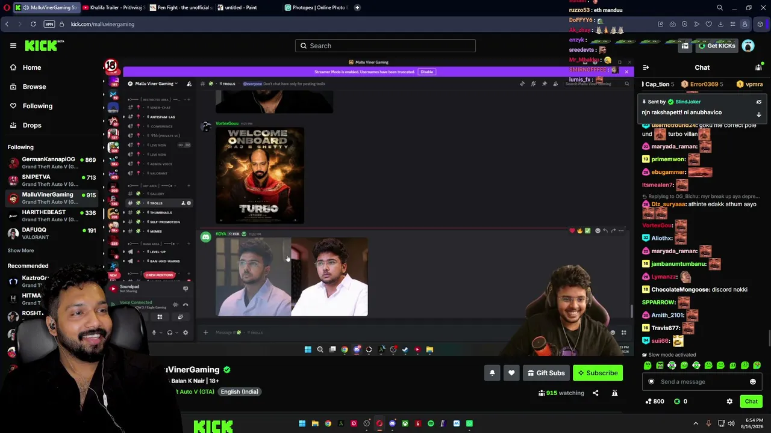Focus the Kick Search box
Image resolution: width=771 pixels, height=433 pixels.
point(385,46)
